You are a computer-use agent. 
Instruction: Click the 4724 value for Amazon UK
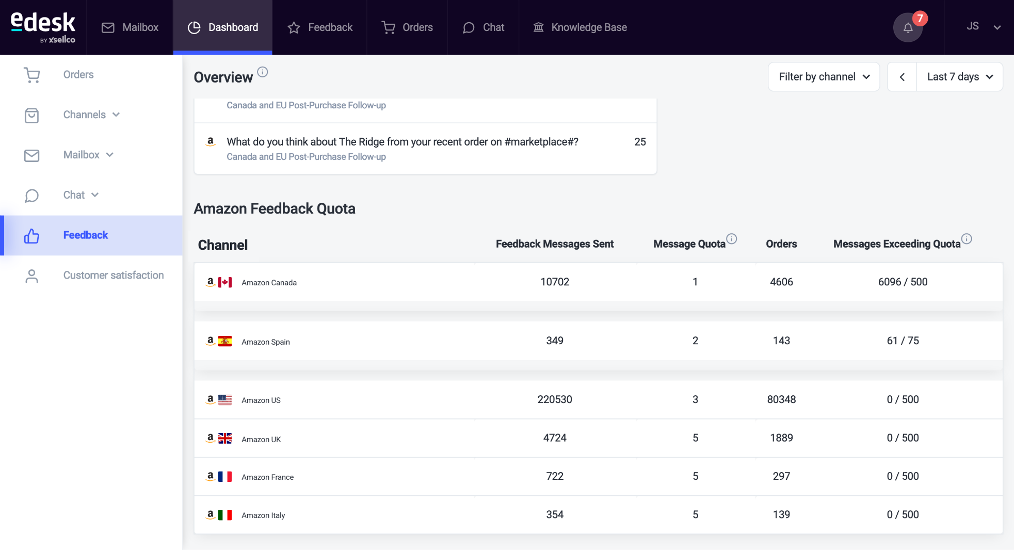click(555, 438)
